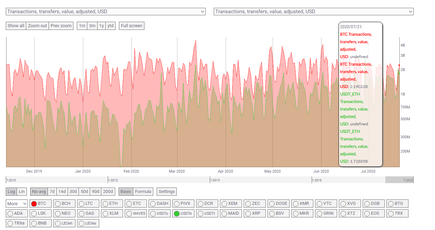Click the timeline range bar at 1-2013
Image resolution: width=435 pixels, height=230 pixels.
(114, 180)
